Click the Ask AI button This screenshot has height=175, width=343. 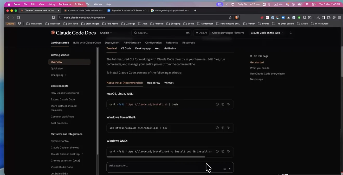pyautogui.click(x=201, y=33)
